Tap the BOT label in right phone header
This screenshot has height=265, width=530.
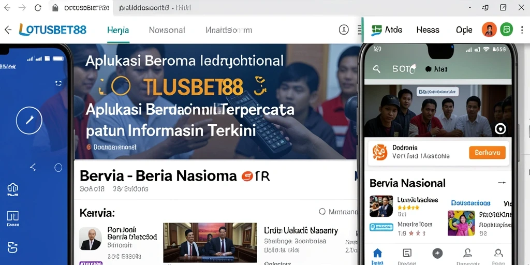(x=404, y=69)
